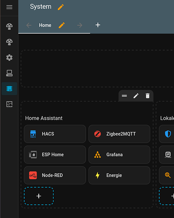The height and width of the screenshot is (218, 174).
Task: Click the empty dashed placeholder section
Action: click(97, 68)
